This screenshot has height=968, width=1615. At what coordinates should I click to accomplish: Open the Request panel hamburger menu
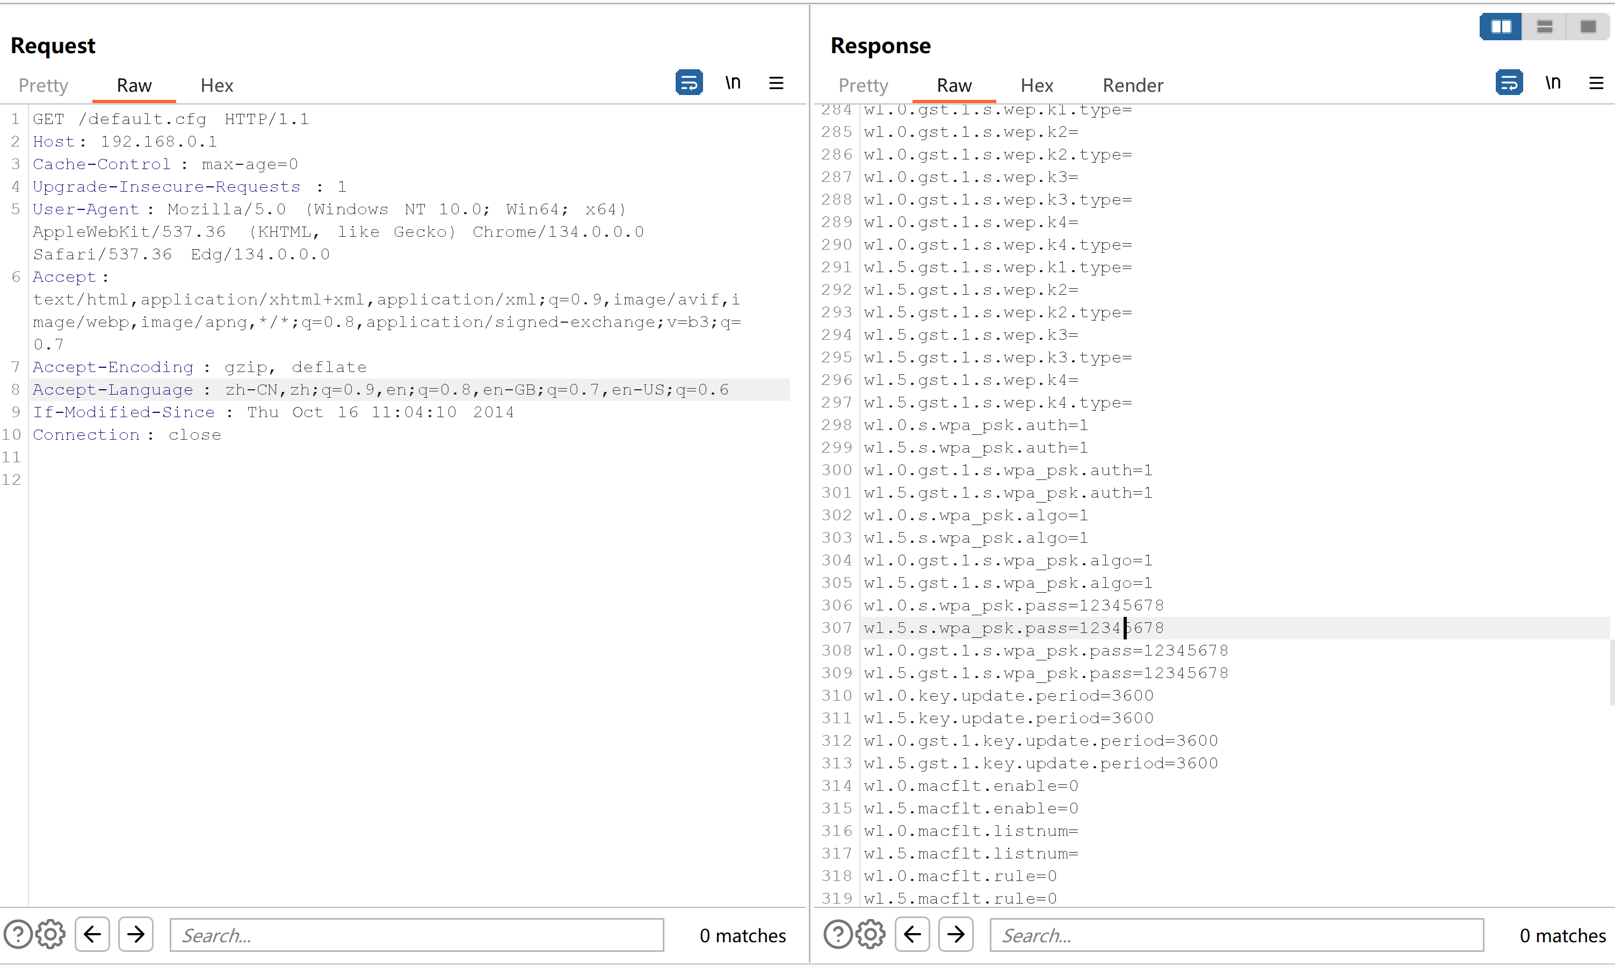(x=776, y=83)
